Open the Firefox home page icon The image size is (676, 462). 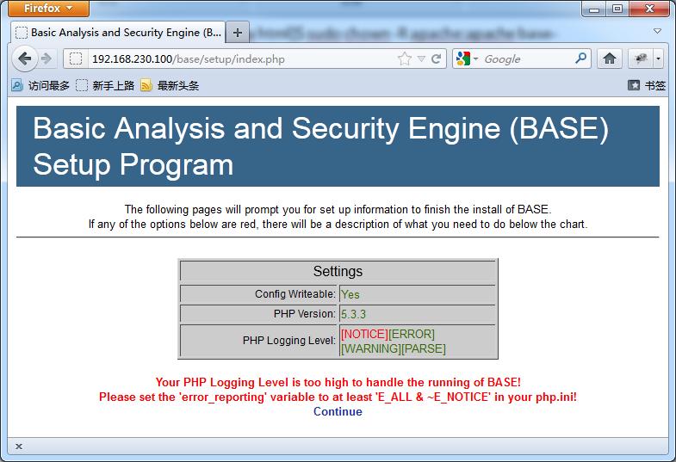(609, 59)
